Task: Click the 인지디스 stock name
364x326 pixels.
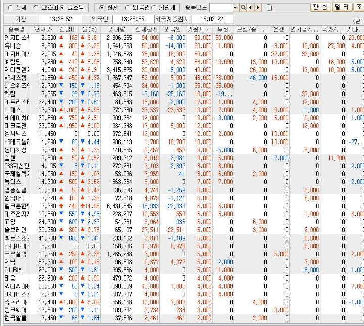Action: coord(17,37)
